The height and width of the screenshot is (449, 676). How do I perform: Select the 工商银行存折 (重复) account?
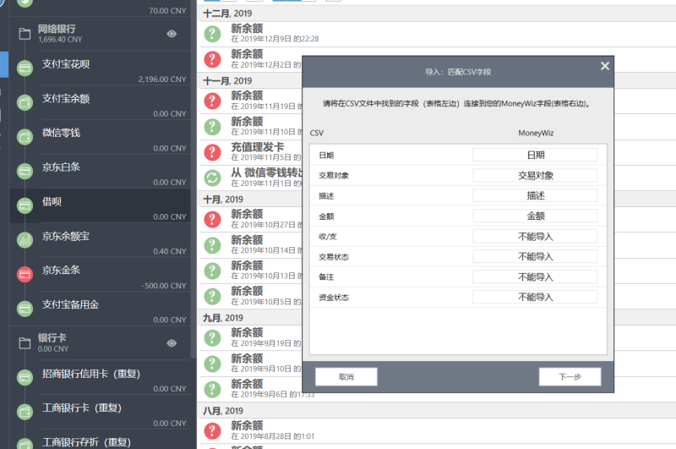click(100, 440)
